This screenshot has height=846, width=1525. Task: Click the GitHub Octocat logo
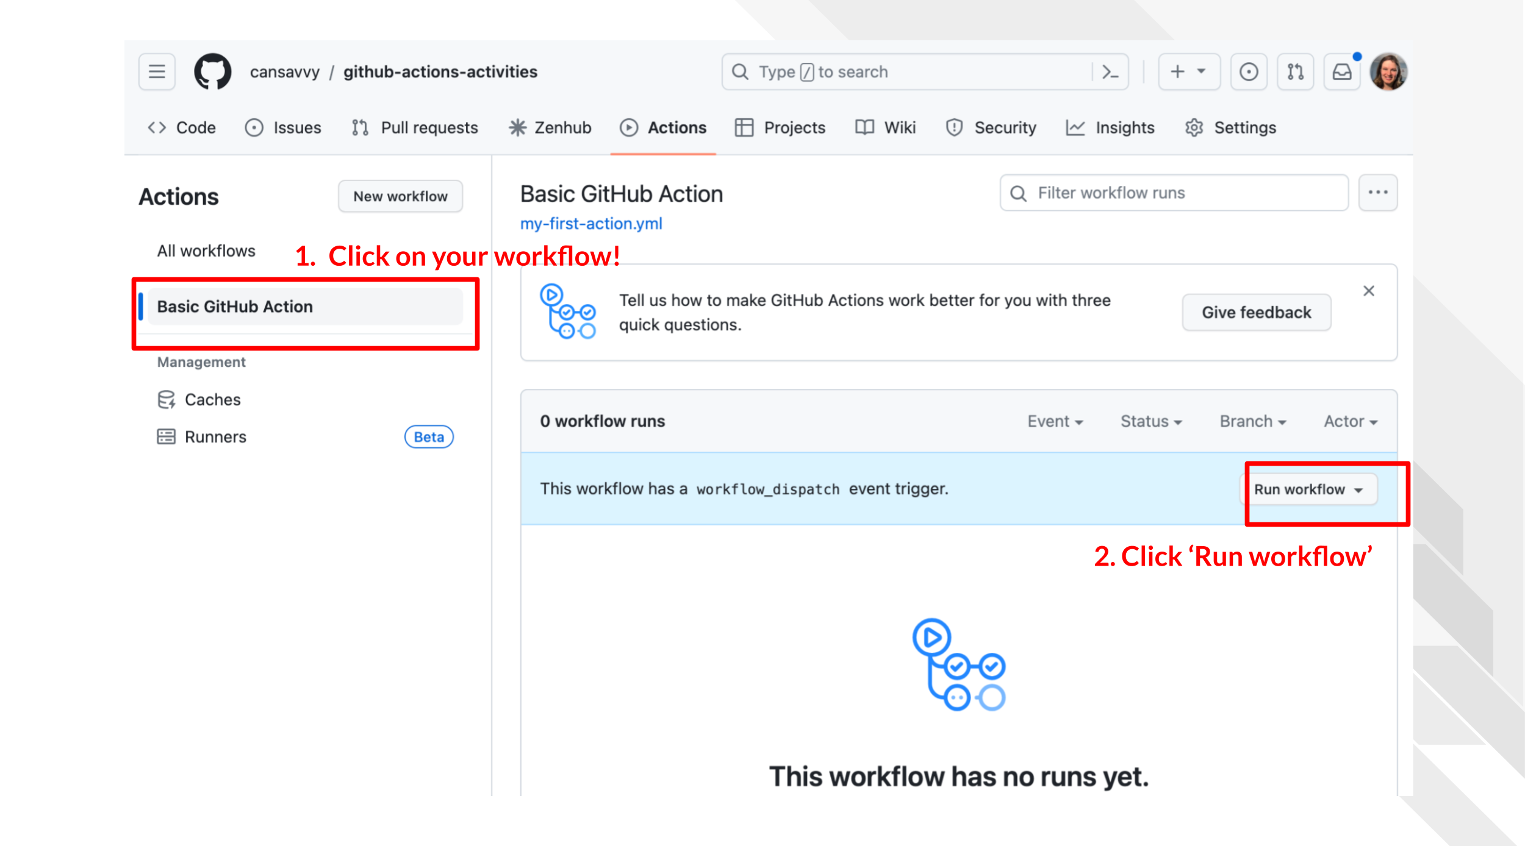[212, 72]
